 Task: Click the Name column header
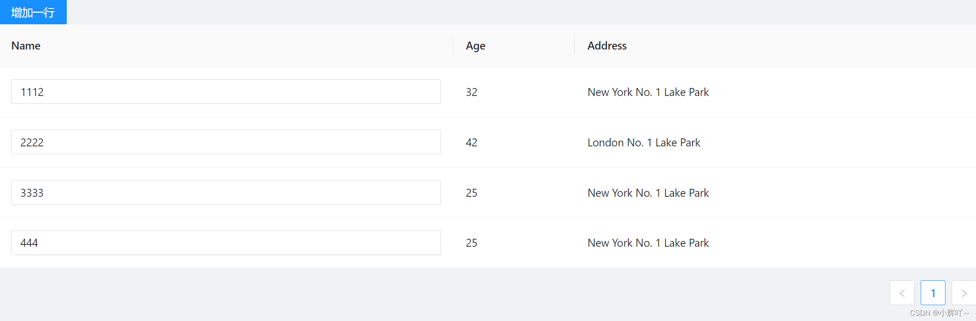[x=26, y=46]
